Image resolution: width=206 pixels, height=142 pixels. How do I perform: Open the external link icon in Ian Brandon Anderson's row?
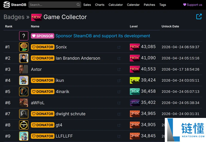pos(119,58)
